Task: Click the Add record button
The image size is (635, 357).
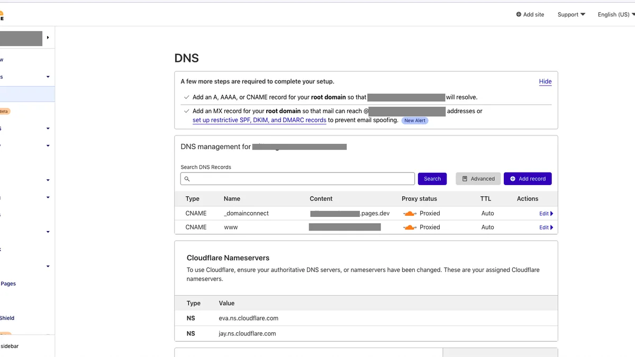Action: 528,179
